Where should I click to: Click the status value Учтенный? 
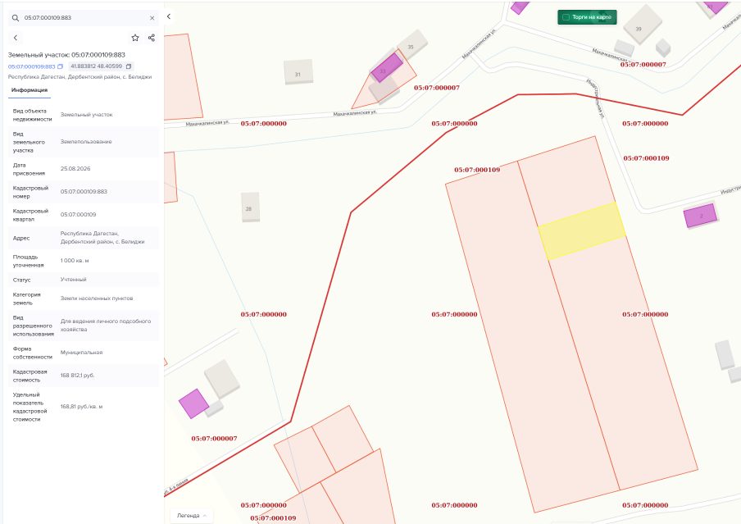(x=73, y=280)
